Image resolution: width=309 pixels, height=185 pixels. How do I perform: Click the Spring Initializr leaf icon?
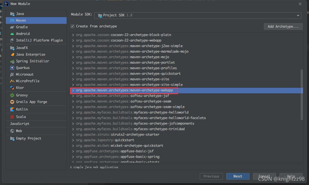(12, 61)
